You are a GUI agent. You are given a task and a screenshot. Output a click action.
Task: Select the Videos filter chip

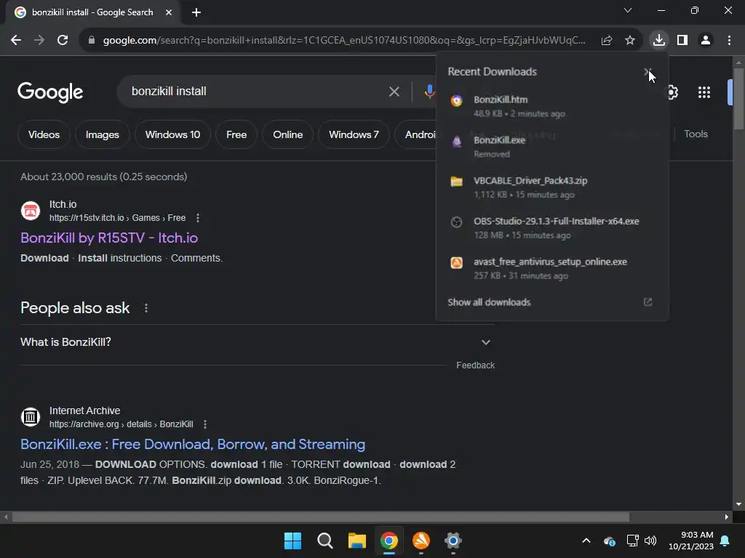pos(44,134)
